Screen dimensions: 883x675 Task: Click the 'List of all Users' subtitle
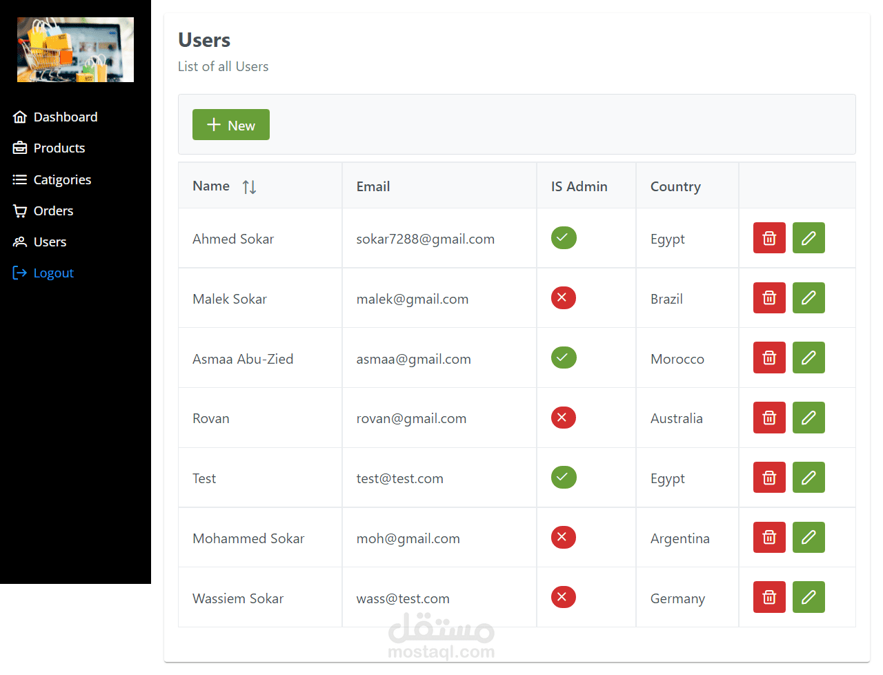tap(223, 66)
